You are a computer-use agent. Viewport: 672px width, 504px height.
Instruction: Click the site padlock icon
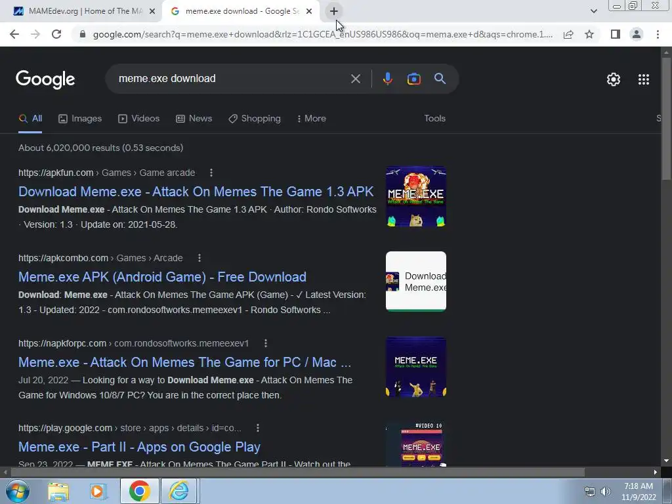[x=83, y=34]
